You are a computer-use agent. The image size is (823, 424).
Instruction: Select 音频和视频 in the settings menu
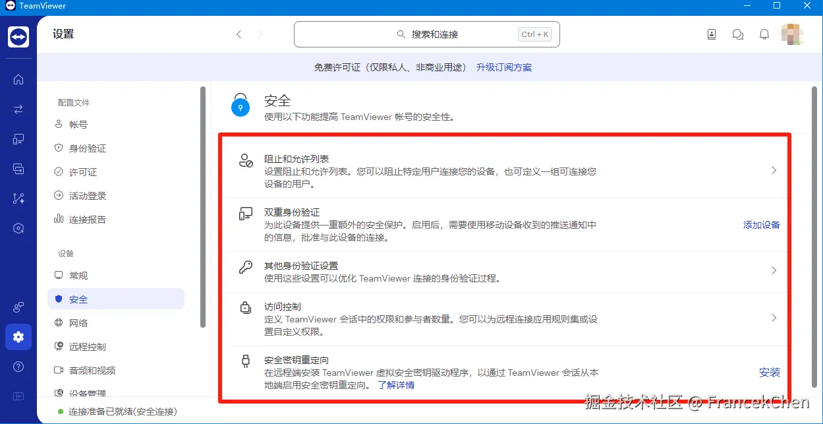point(116,371)
